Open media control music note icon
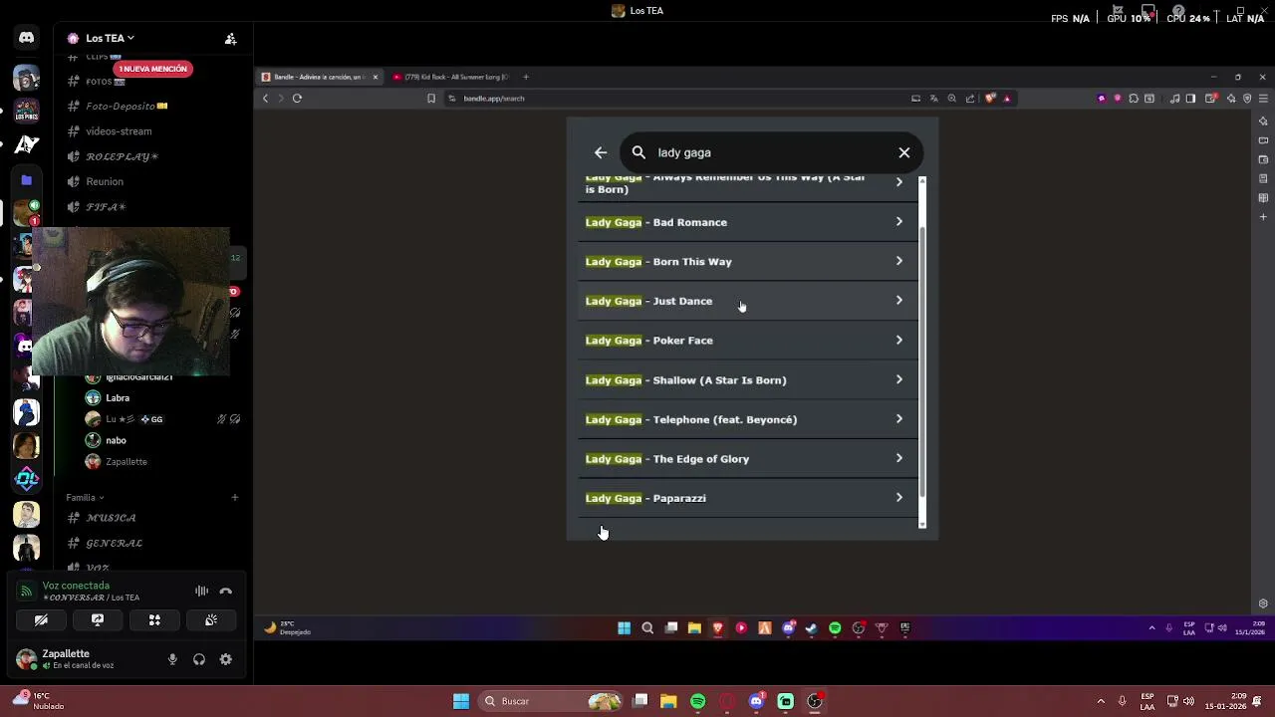Viewport: 1275px width, 717px height. (x=1174, y=98)
